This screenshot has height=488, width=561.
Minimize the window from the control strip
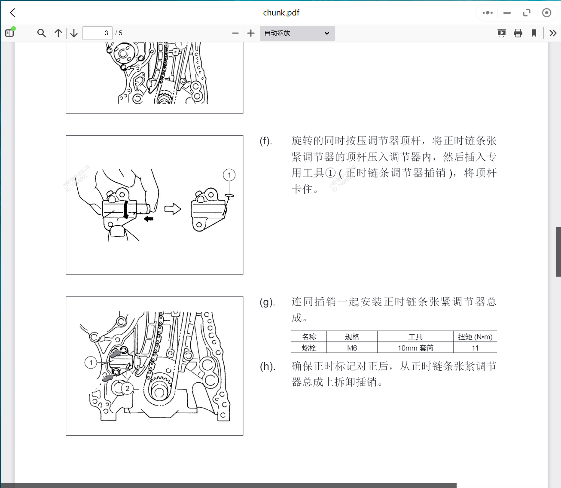pos(507,12)
